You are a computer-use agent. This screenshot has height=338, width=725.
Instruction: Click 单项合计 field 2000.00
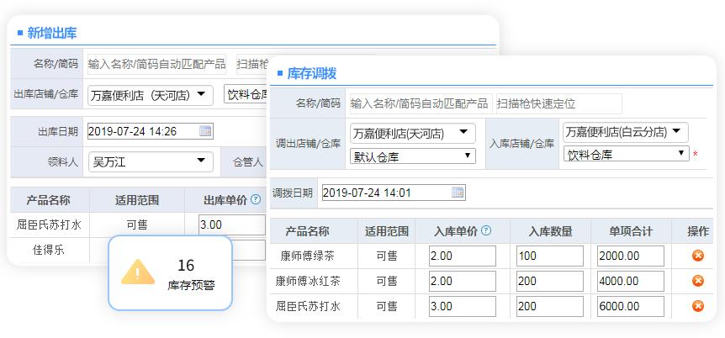[x=631, y=256]
